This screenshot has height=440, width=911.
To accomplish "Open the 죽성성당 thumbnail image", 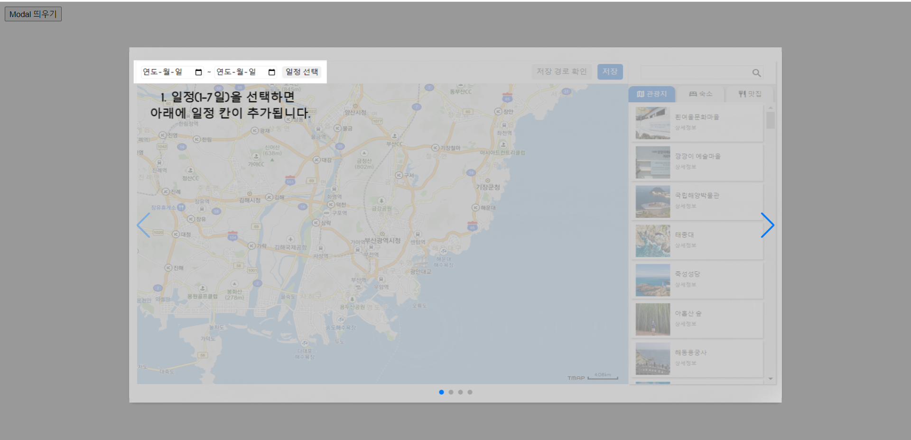I will [653, 280].
